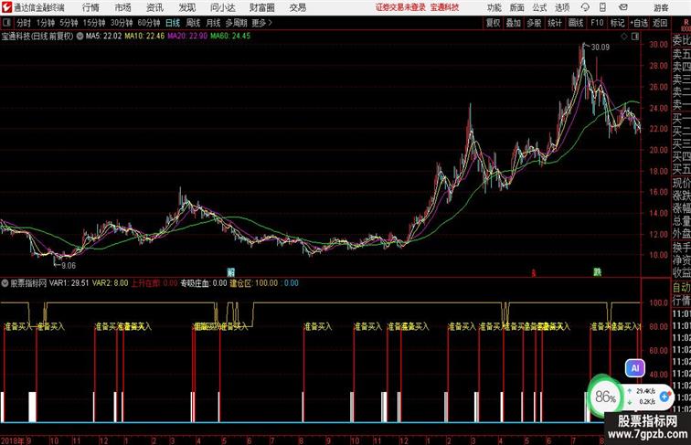The image size is (691, 445).
Task: Click the 画线 drawing toolbar button
Action: pyautogui.click(x=576, y=23)
